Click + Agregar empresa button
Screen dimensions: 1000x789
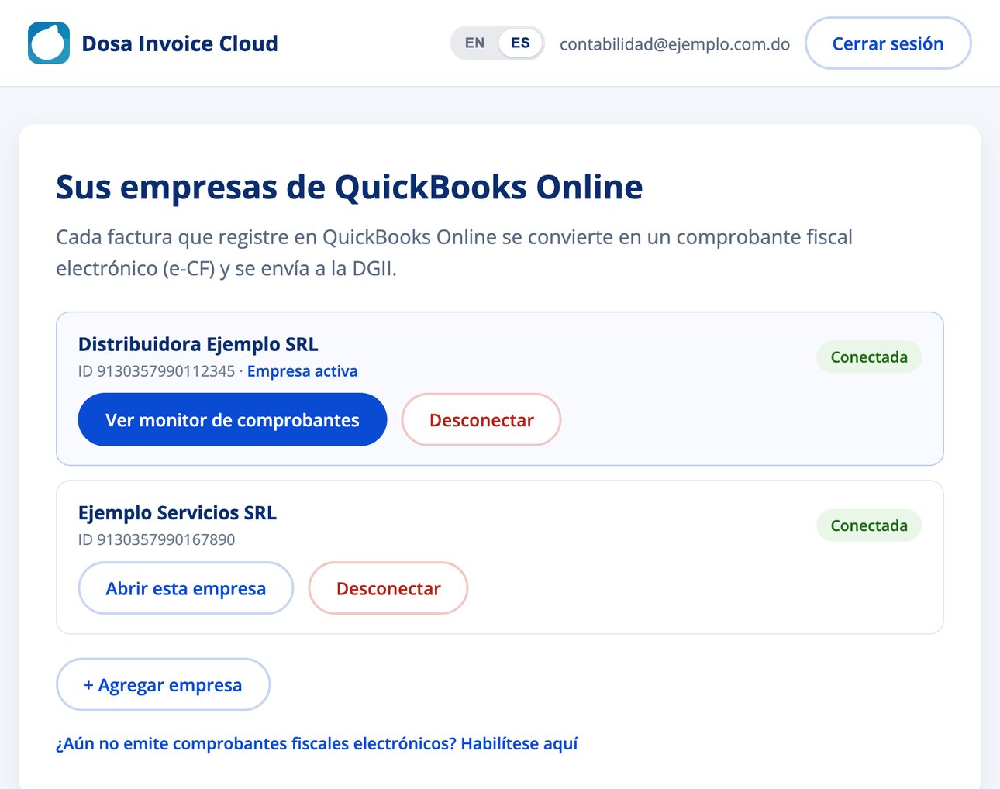coord(163,685)
